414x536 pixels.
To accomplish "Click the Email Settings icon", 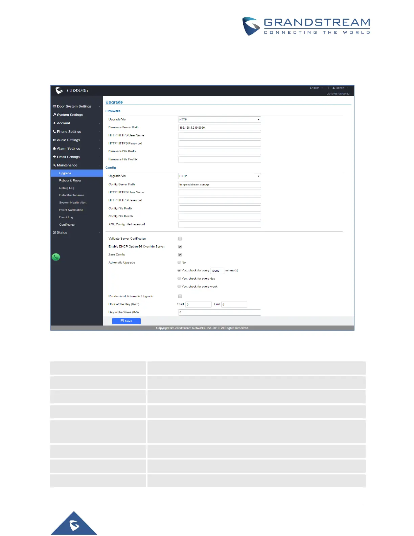I will tap(54, 157).
